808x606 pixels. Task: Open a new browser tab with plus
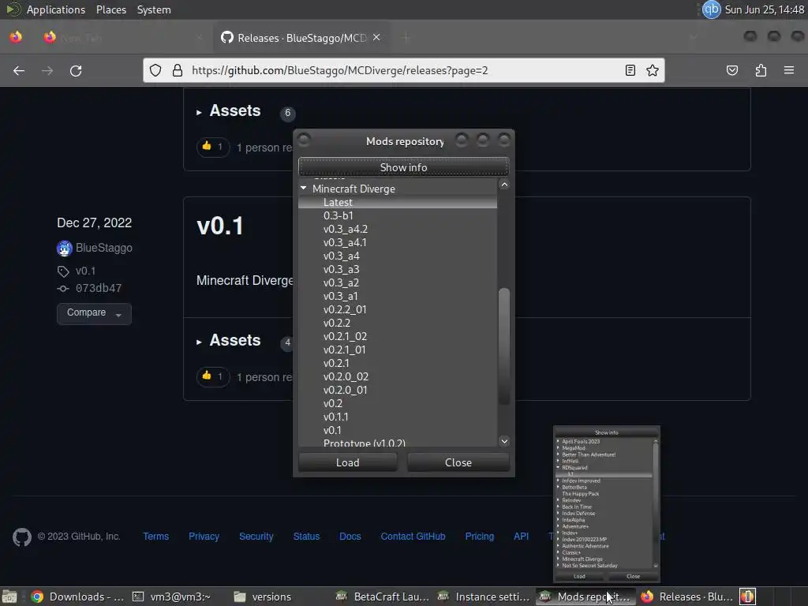click(x=406, y=38)
